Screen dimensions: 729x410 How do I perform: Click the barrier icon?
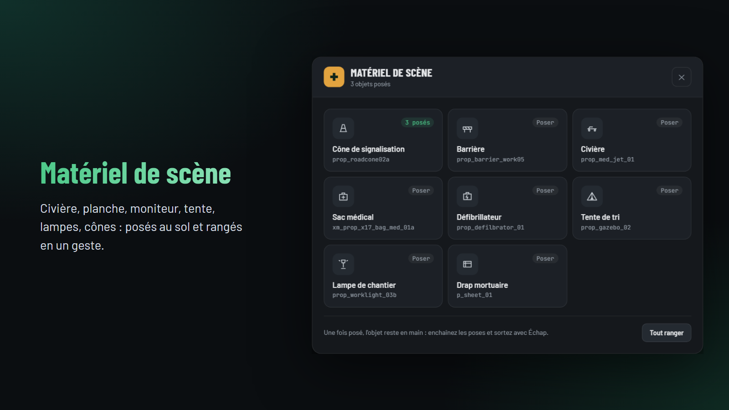[467, 128]
